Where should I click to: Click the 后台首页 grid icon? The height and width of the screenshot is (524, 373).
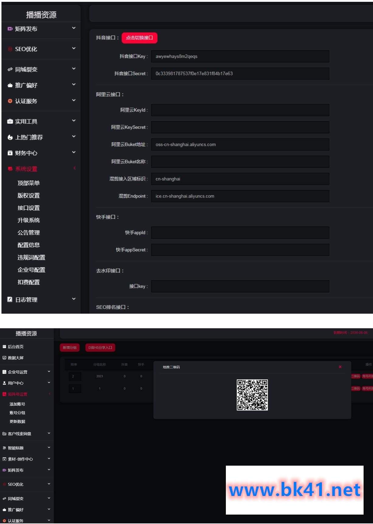click(4, 346)
